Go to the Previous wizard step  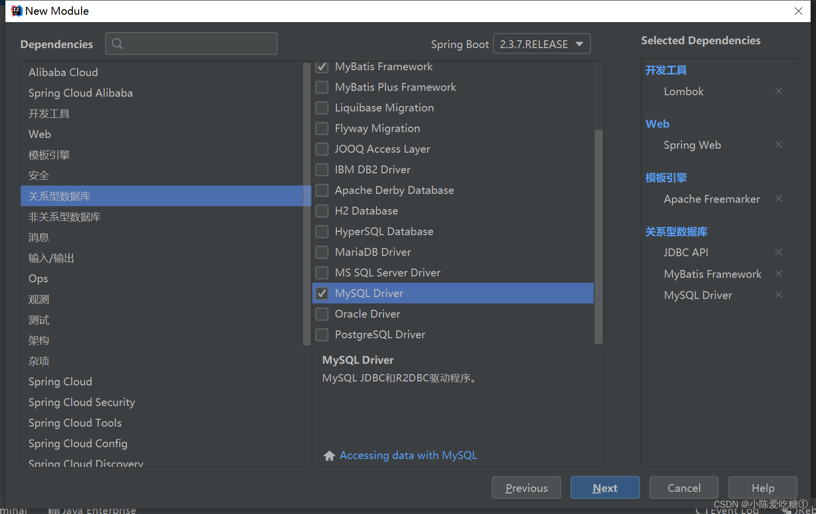point(526,487)
